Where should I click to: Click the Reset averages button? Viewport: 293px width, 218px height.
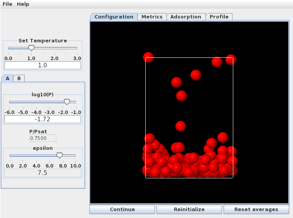[x=256, y=209]
